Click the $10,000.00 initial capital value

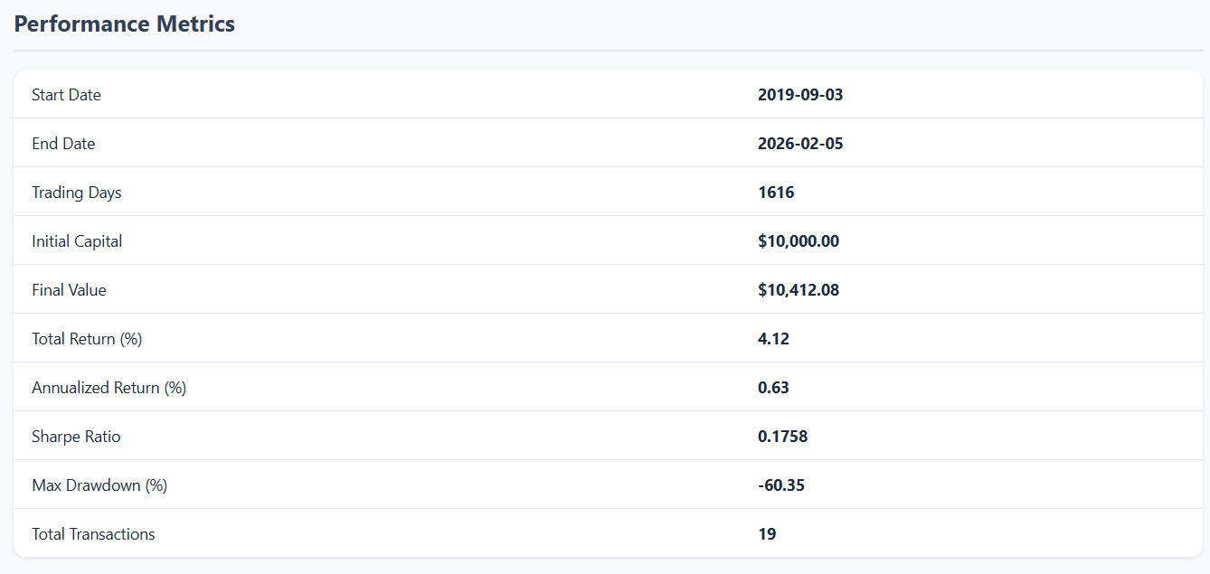tap(799, 241)
